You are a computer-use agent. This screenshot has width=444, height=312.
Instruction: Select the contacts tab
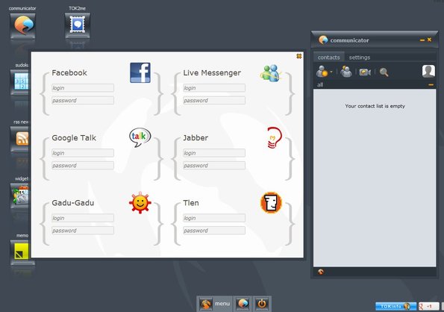(328, 57)
